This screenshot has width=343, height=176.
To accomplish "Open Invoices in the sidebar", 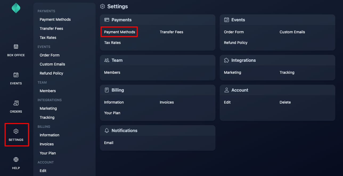I will click(47, 144).
